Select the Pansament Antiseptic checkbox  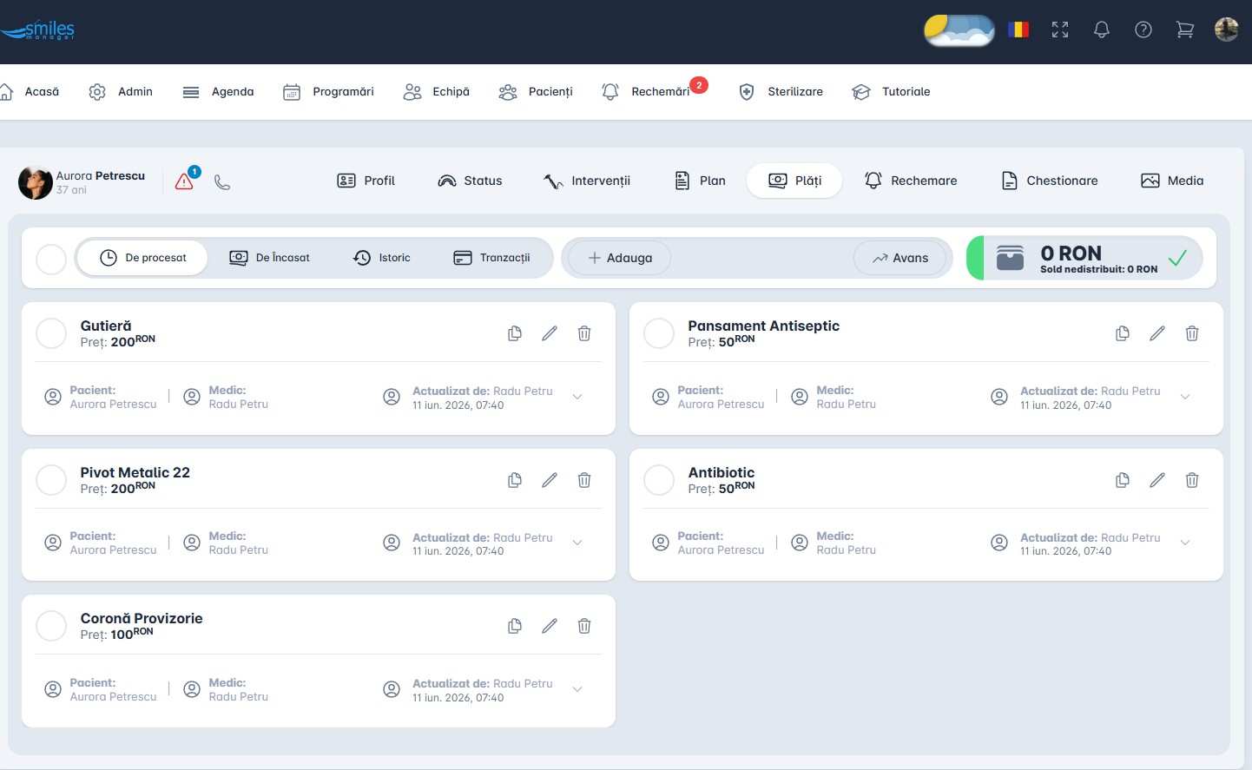point(659,333)
